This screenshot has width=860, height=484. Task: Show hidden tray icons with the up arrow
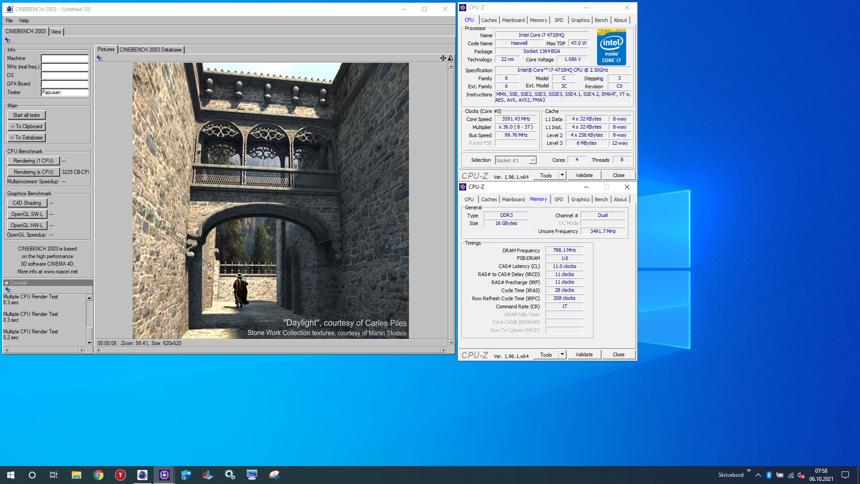point(758,475)
